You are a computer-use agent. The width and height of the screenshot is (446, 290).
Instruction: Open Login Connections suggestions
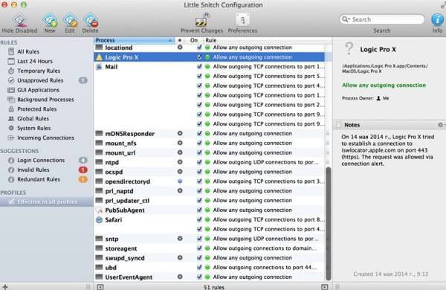[x=41, y=160]
